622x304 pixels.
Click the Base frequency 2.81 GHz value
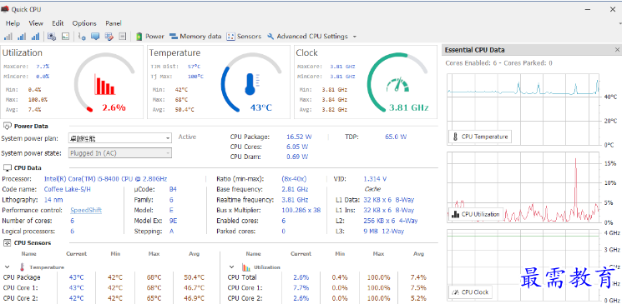click(x=295, y=189)
